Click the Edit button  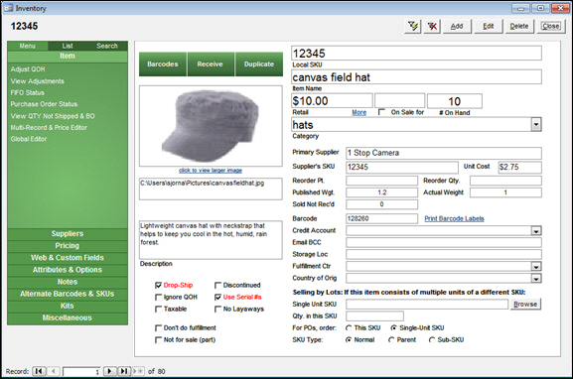click(489, 26)
